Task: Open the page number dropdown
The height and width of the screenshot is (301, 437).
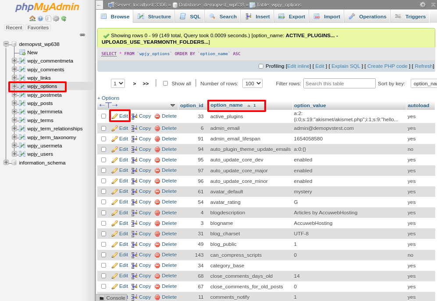Action: point(118,84)
